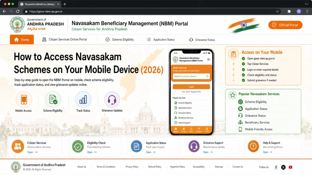Image resolution: width=312 pixels, height=175 pixels.
Task: Click Sitemap footer link
Action: 219,167
